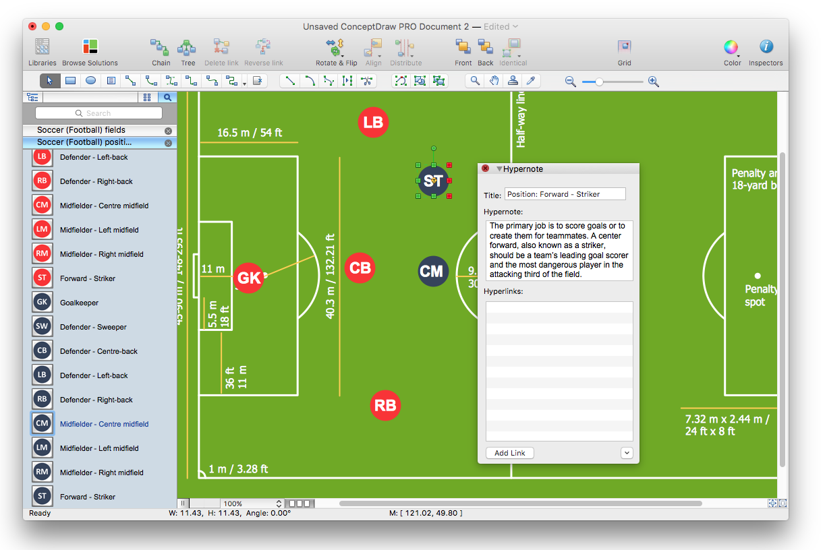Click the Add Link button
This screenshot has height=550, width=825.
click(x=509, y=452)
